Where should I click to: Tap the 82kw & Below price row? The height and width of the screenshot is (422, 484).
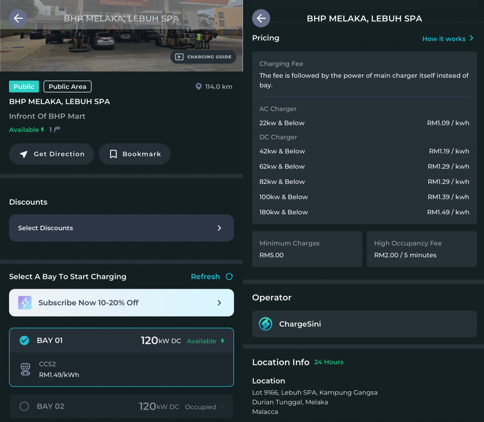point(364,182)
